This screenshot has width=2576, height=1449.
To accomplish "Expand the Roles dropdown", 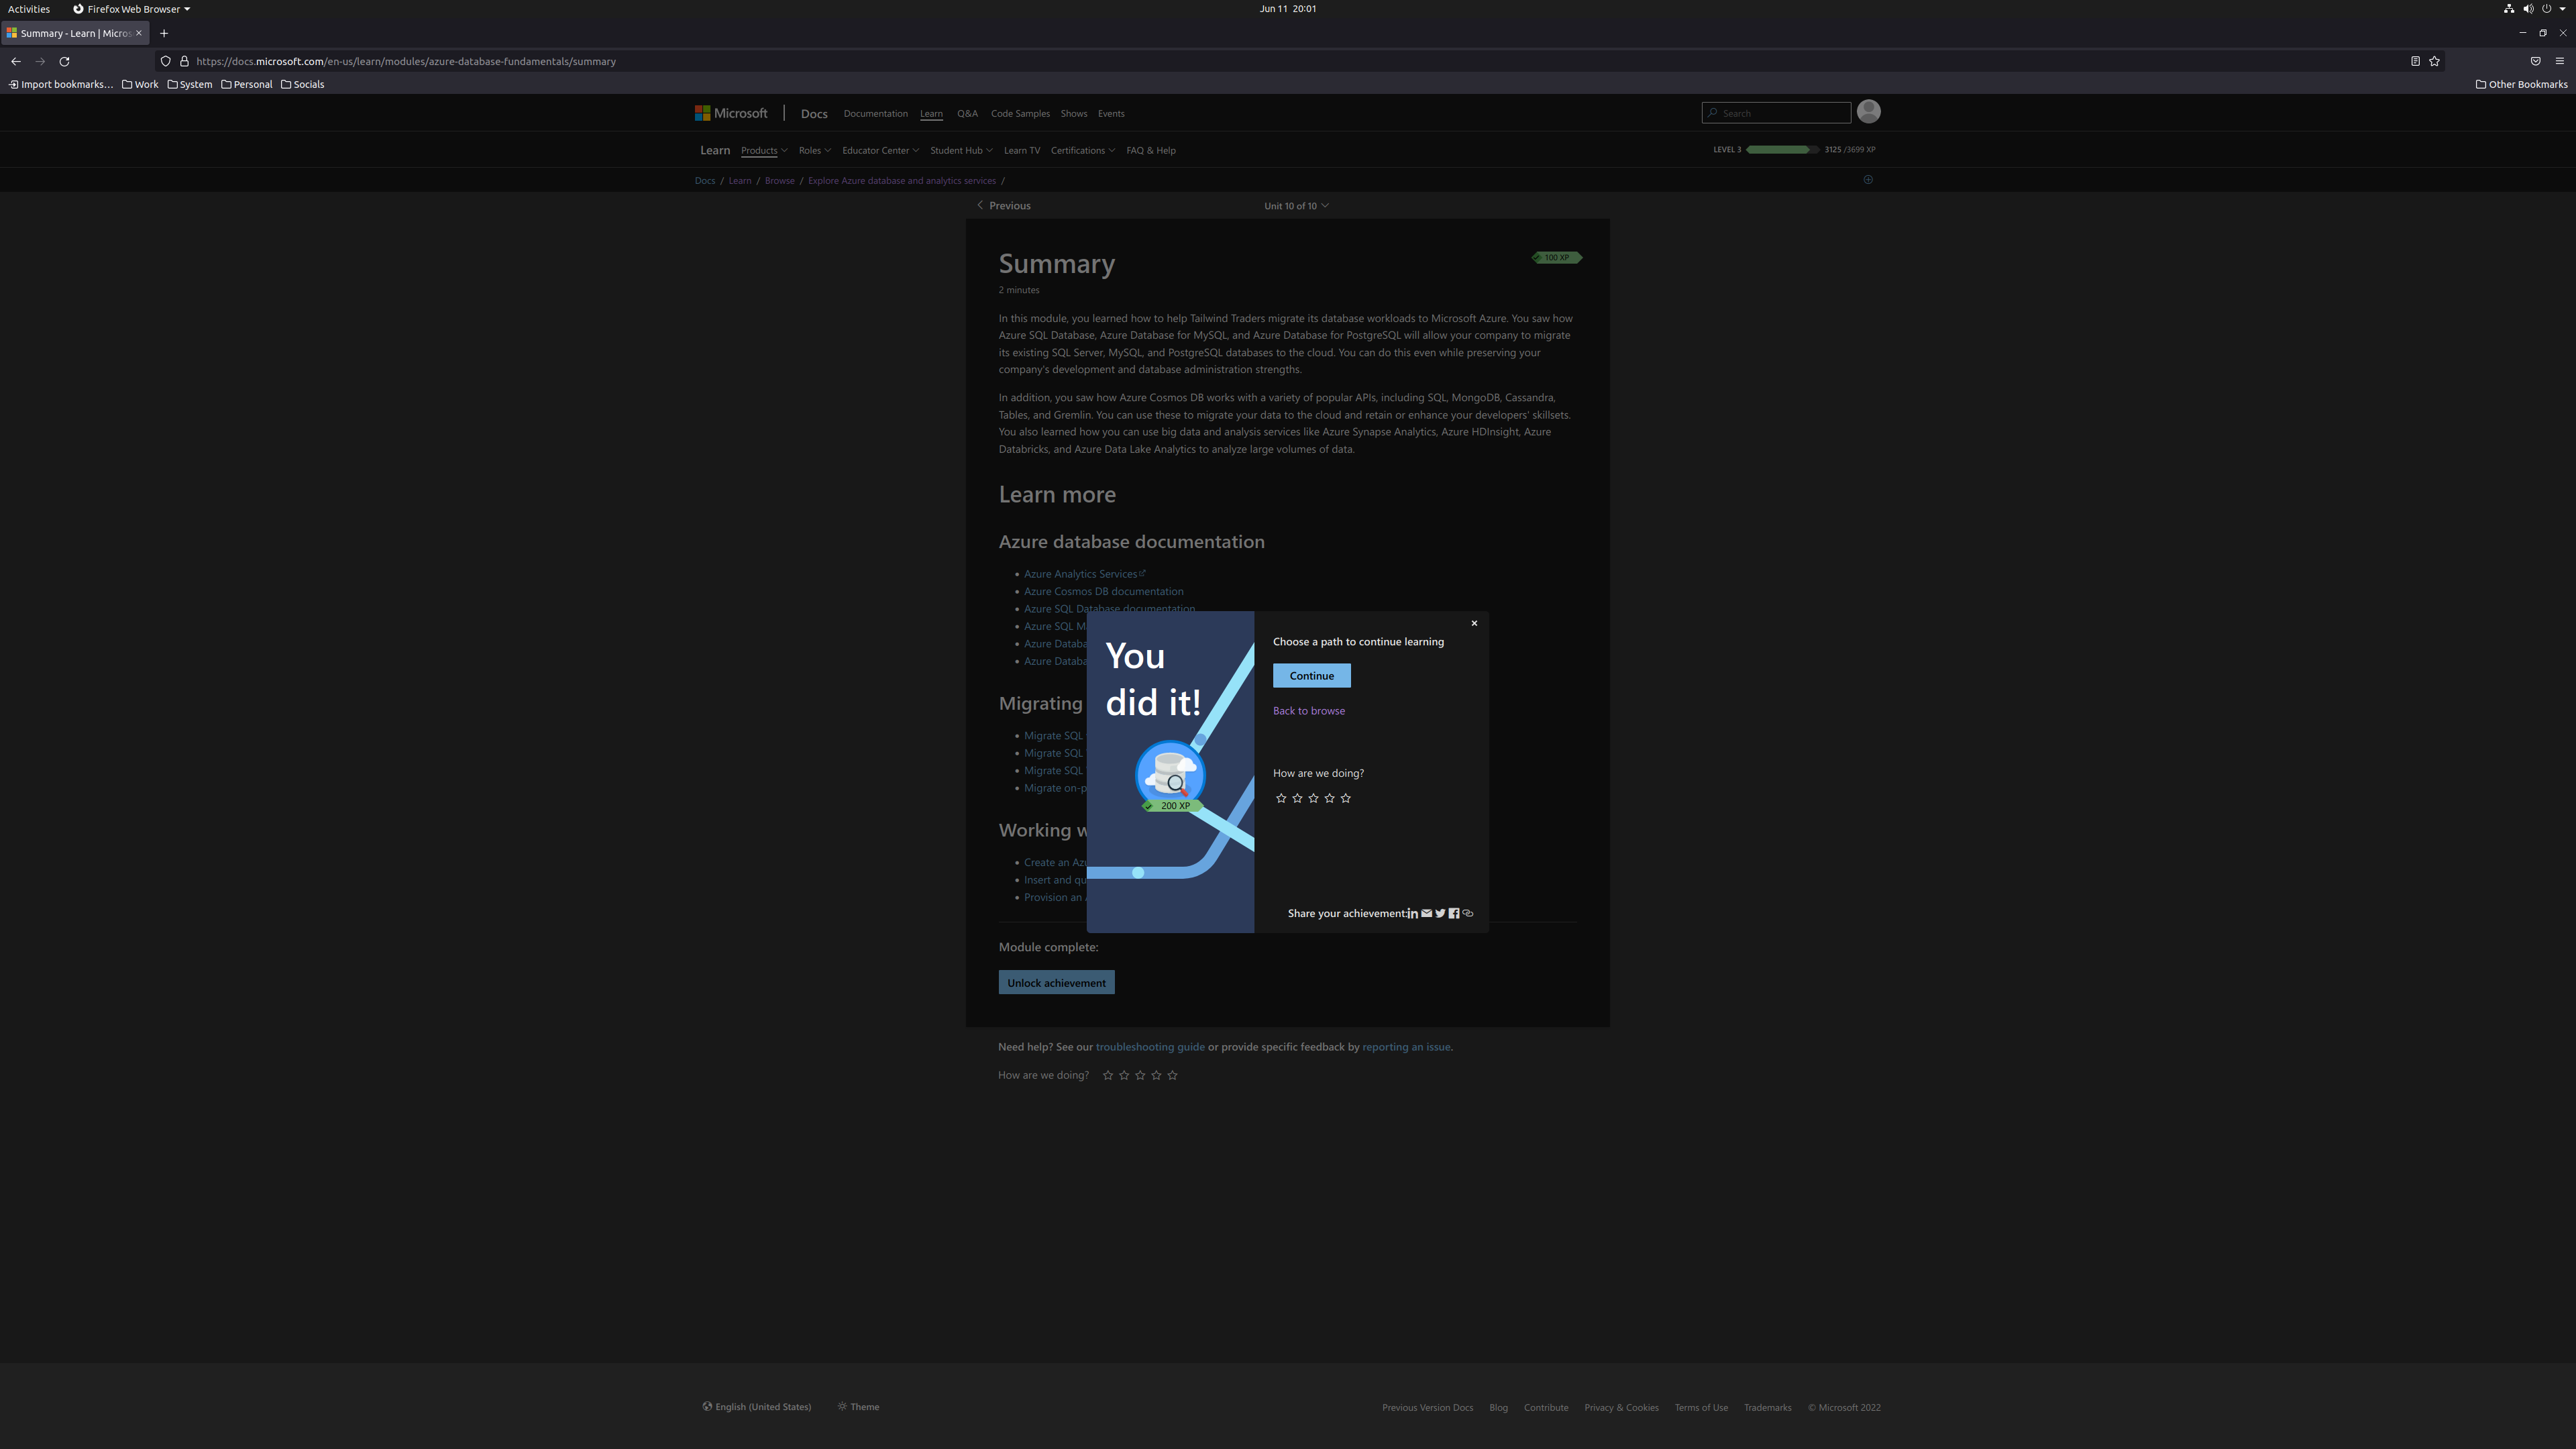I will tap(814, 150).
